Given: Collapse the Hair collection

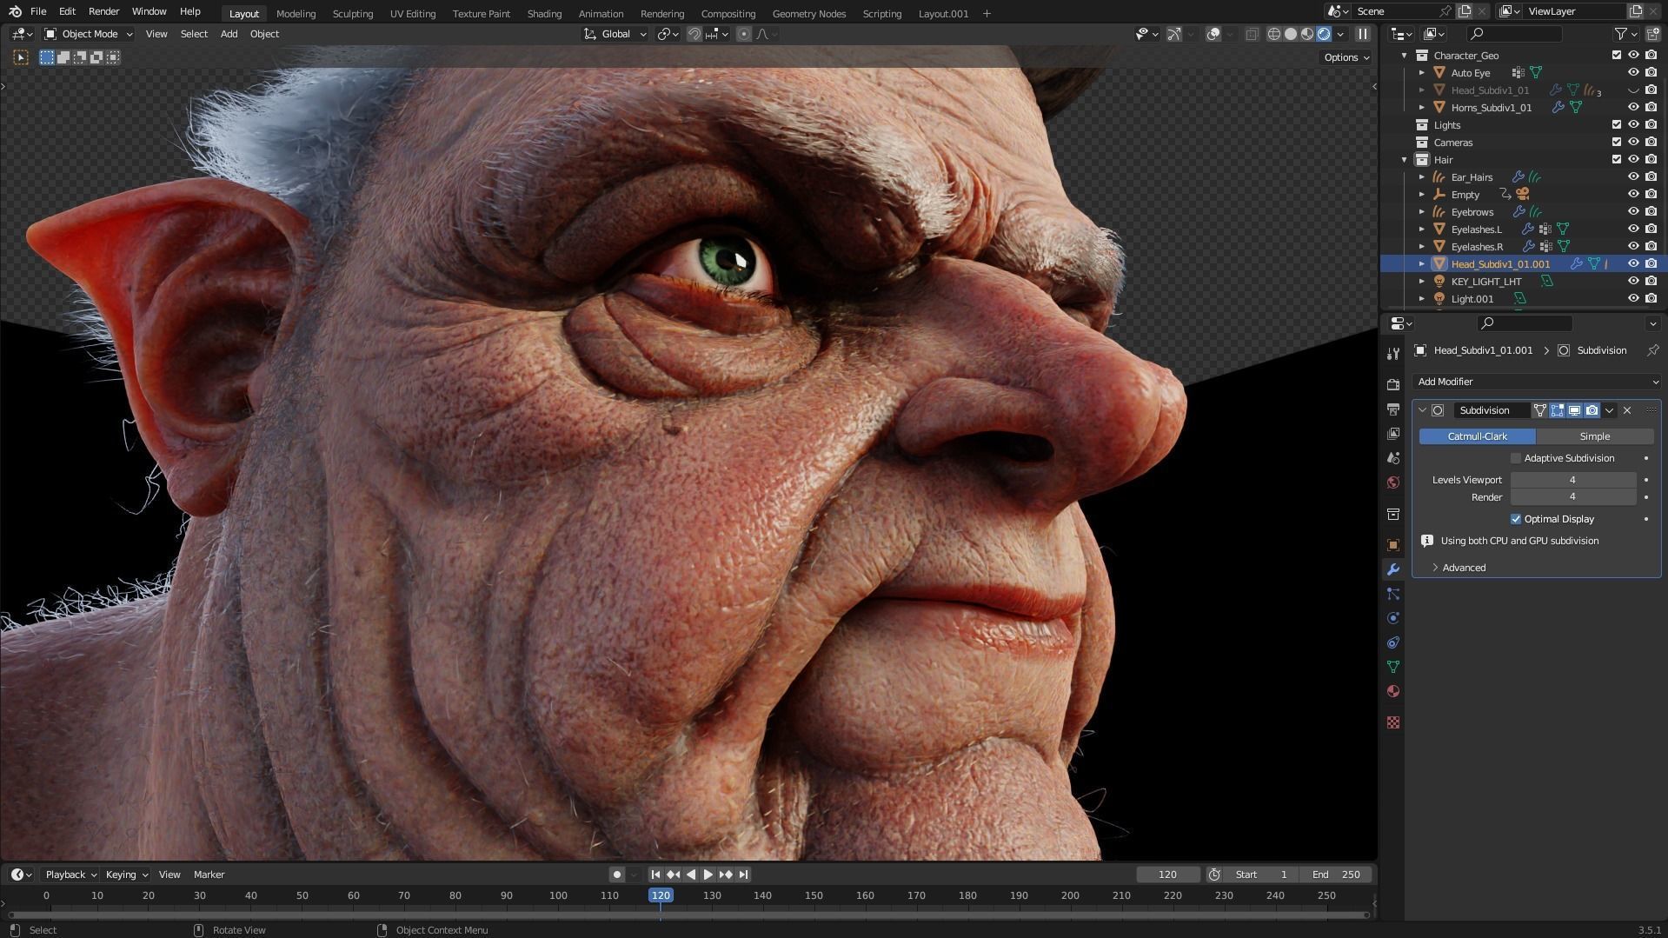Looking at the screenshot, I should click(x=1405, y=159).
